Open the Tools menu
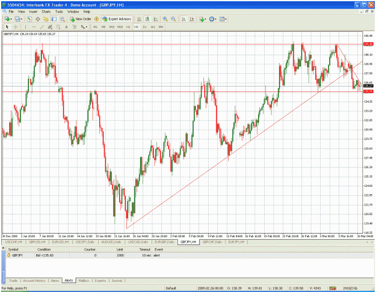The width and height of the screenshot is (376, 292). point(59,11)
